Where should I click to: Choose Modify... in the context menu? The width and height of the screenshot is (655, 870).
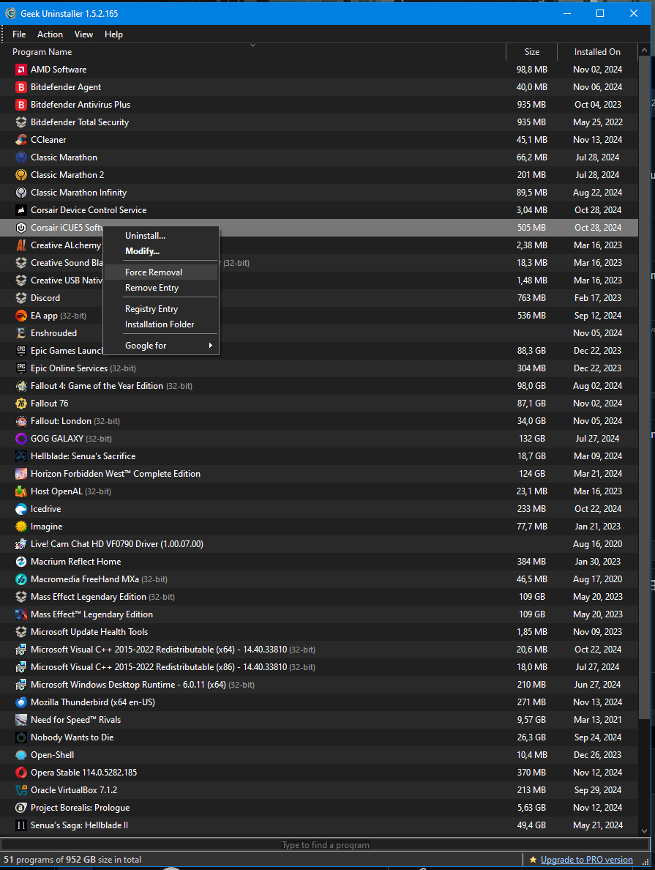click(x=162, y=251)
